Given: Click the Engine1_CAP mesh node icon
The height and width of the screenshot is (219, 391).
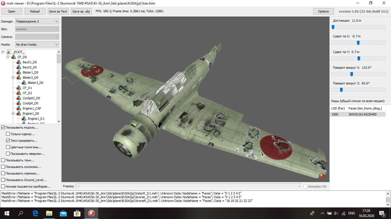Looking at the screenshot, I should (19, 108).
